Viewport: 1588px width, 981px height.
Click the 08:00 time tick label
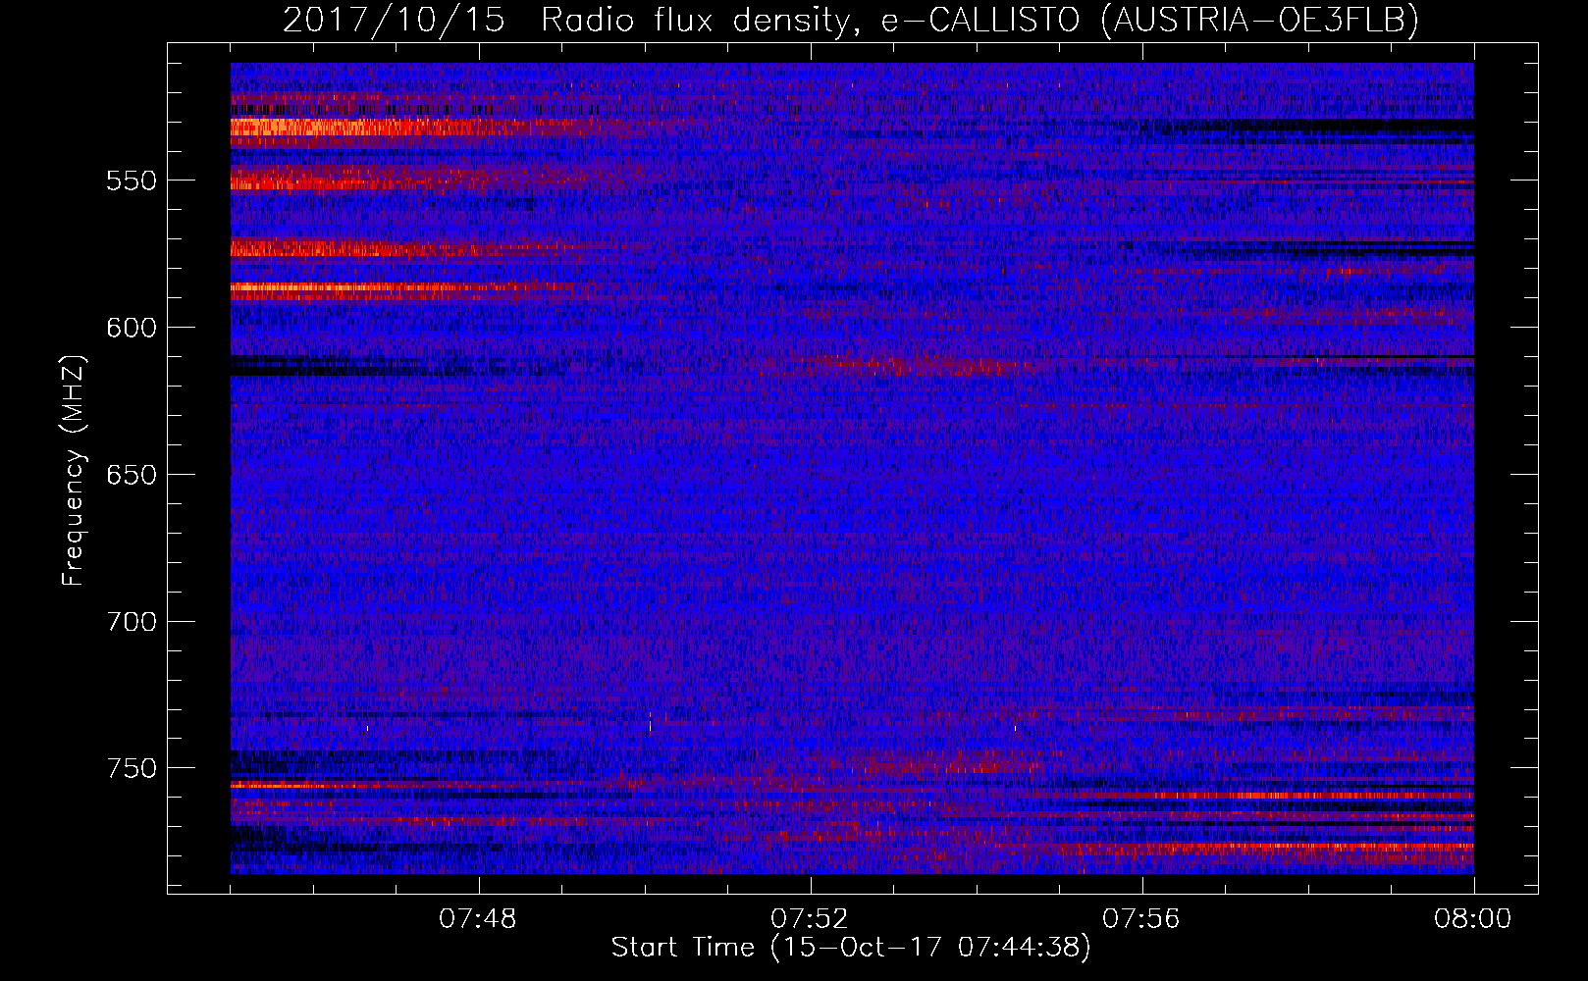coord(1473,919)
